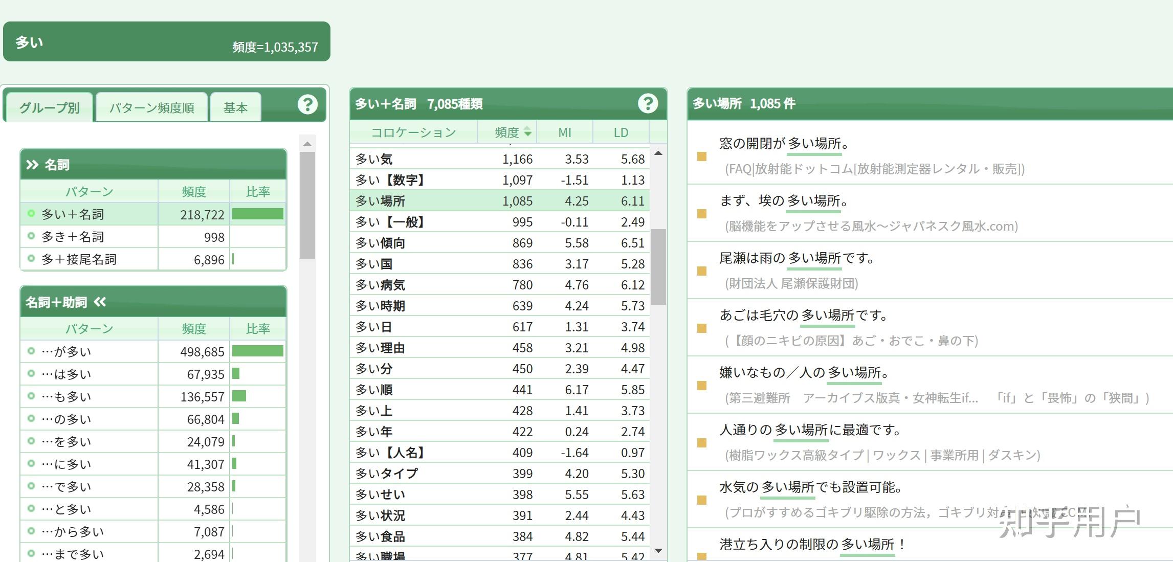
Task: Select the …が多い pattern radio
Action: pos(31,351)
